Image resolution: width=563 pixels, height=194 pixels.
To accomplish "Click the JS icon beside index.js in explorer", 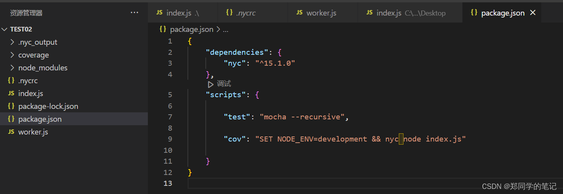I will 11,93.
